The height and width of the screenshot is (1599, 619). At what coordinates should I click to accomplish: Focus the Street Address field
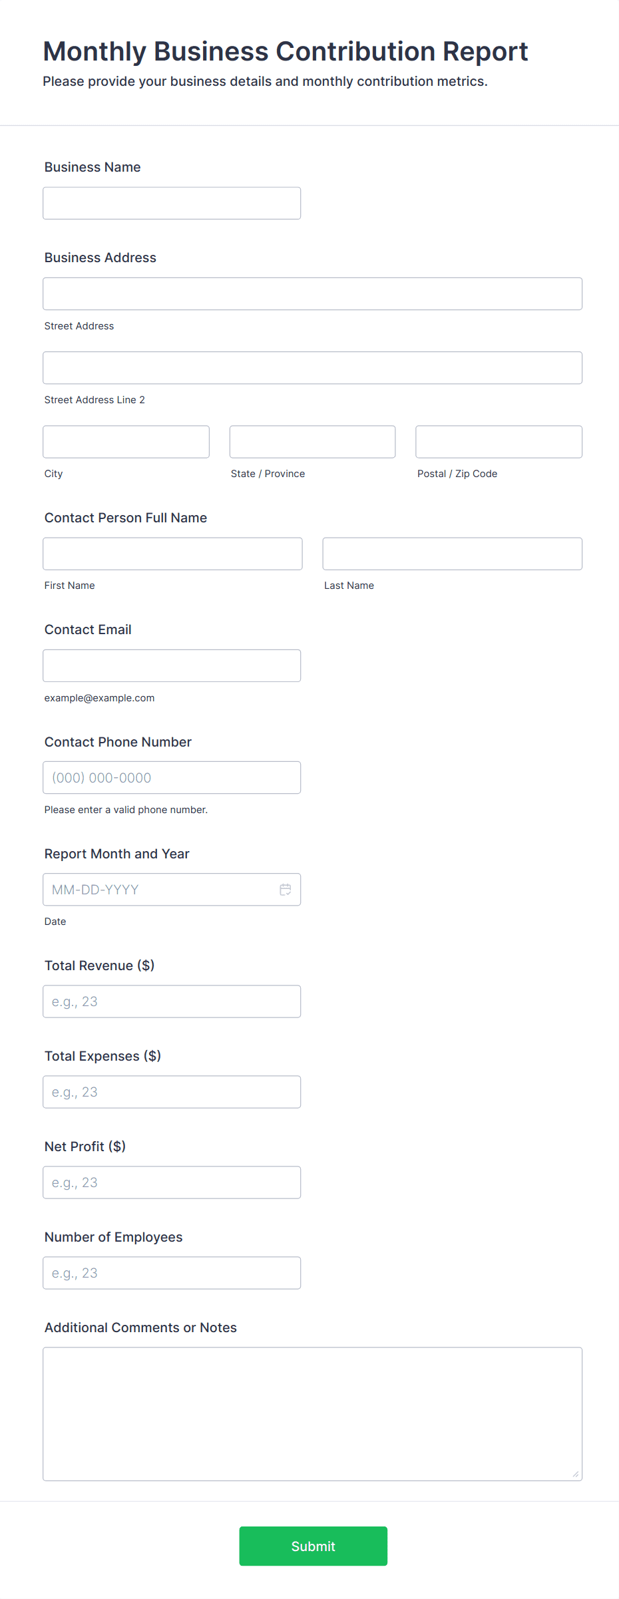pyautogui.click(x=313, y=293)
